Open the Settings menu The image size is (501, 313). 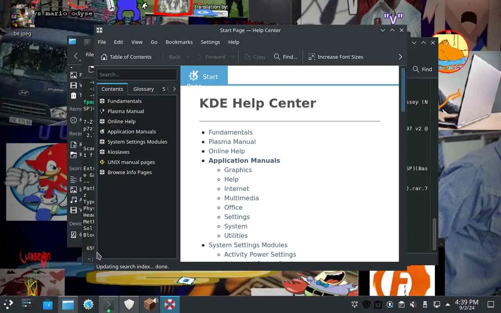click(210, 42)
